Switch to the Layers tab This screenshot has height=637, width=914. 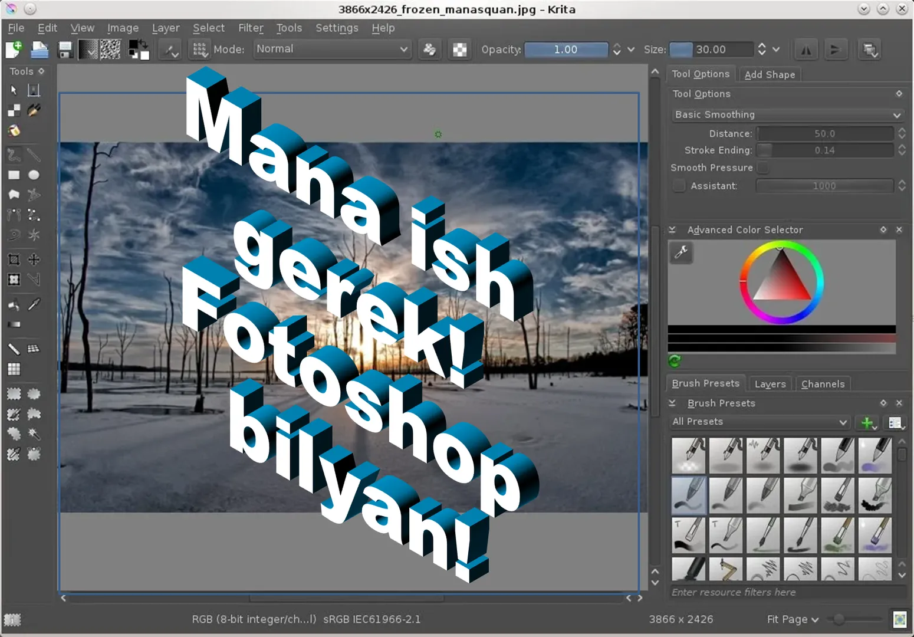tap(770, 384)
